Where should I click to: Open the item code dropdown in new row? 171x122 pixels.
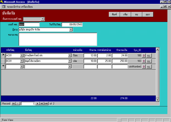pos(22,66)
